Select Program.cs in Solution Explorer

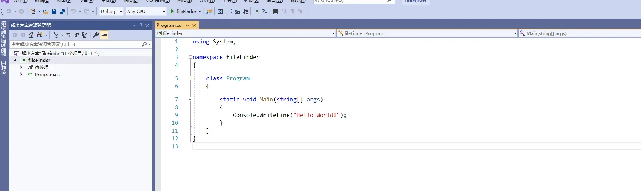point(47,74)
